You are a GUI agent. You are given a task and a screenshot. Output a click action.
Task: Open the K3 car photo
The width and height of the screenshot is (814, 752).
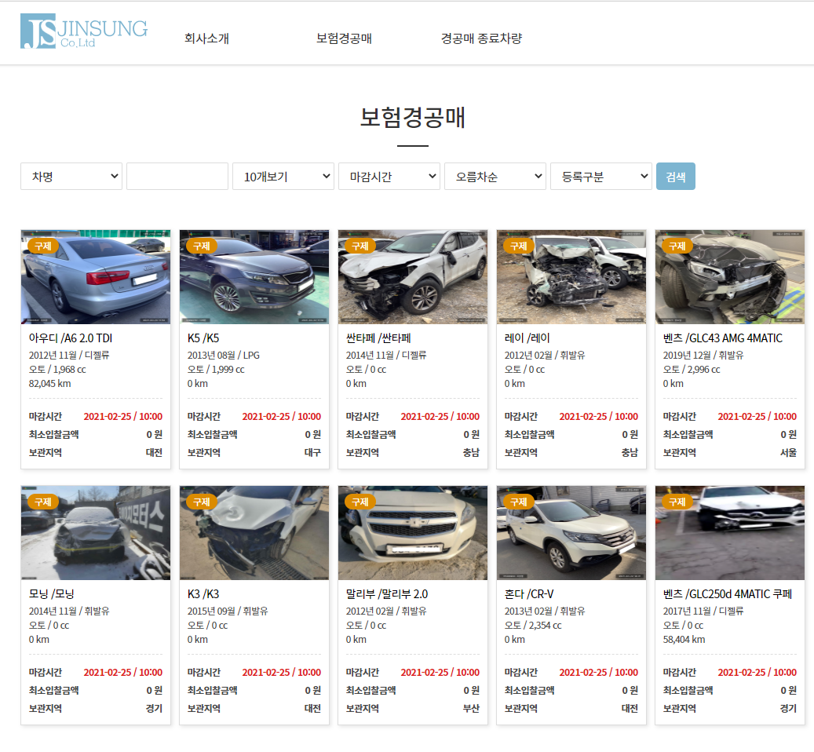(x=254, y=533)
